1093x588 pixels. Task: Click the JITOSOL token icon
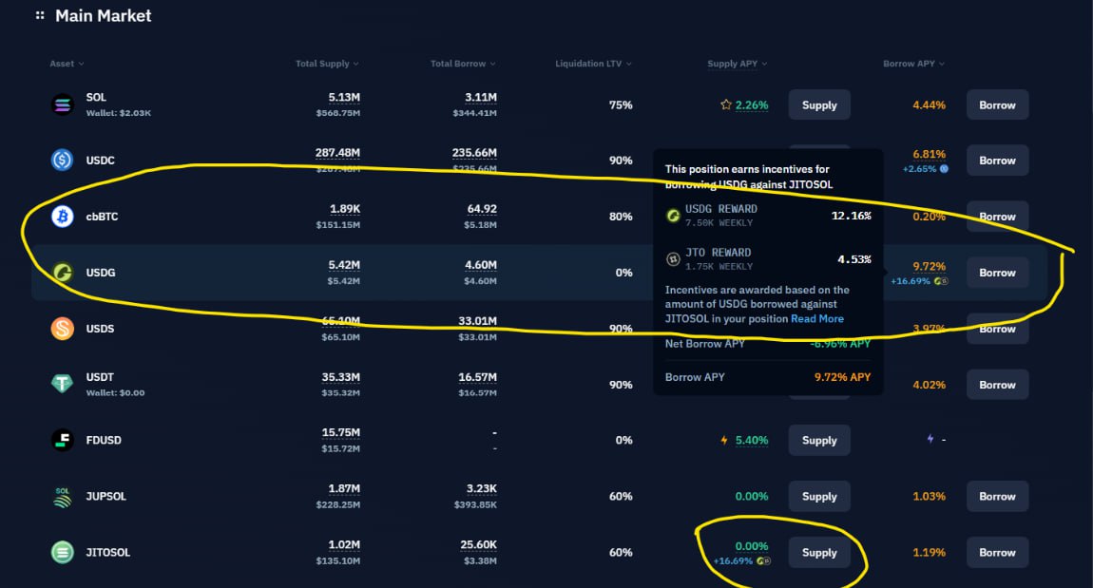point(62,553)
